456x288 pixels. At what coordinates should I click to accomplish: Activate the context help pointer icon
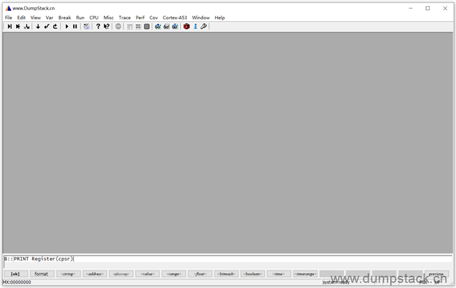tap(106, 26)
